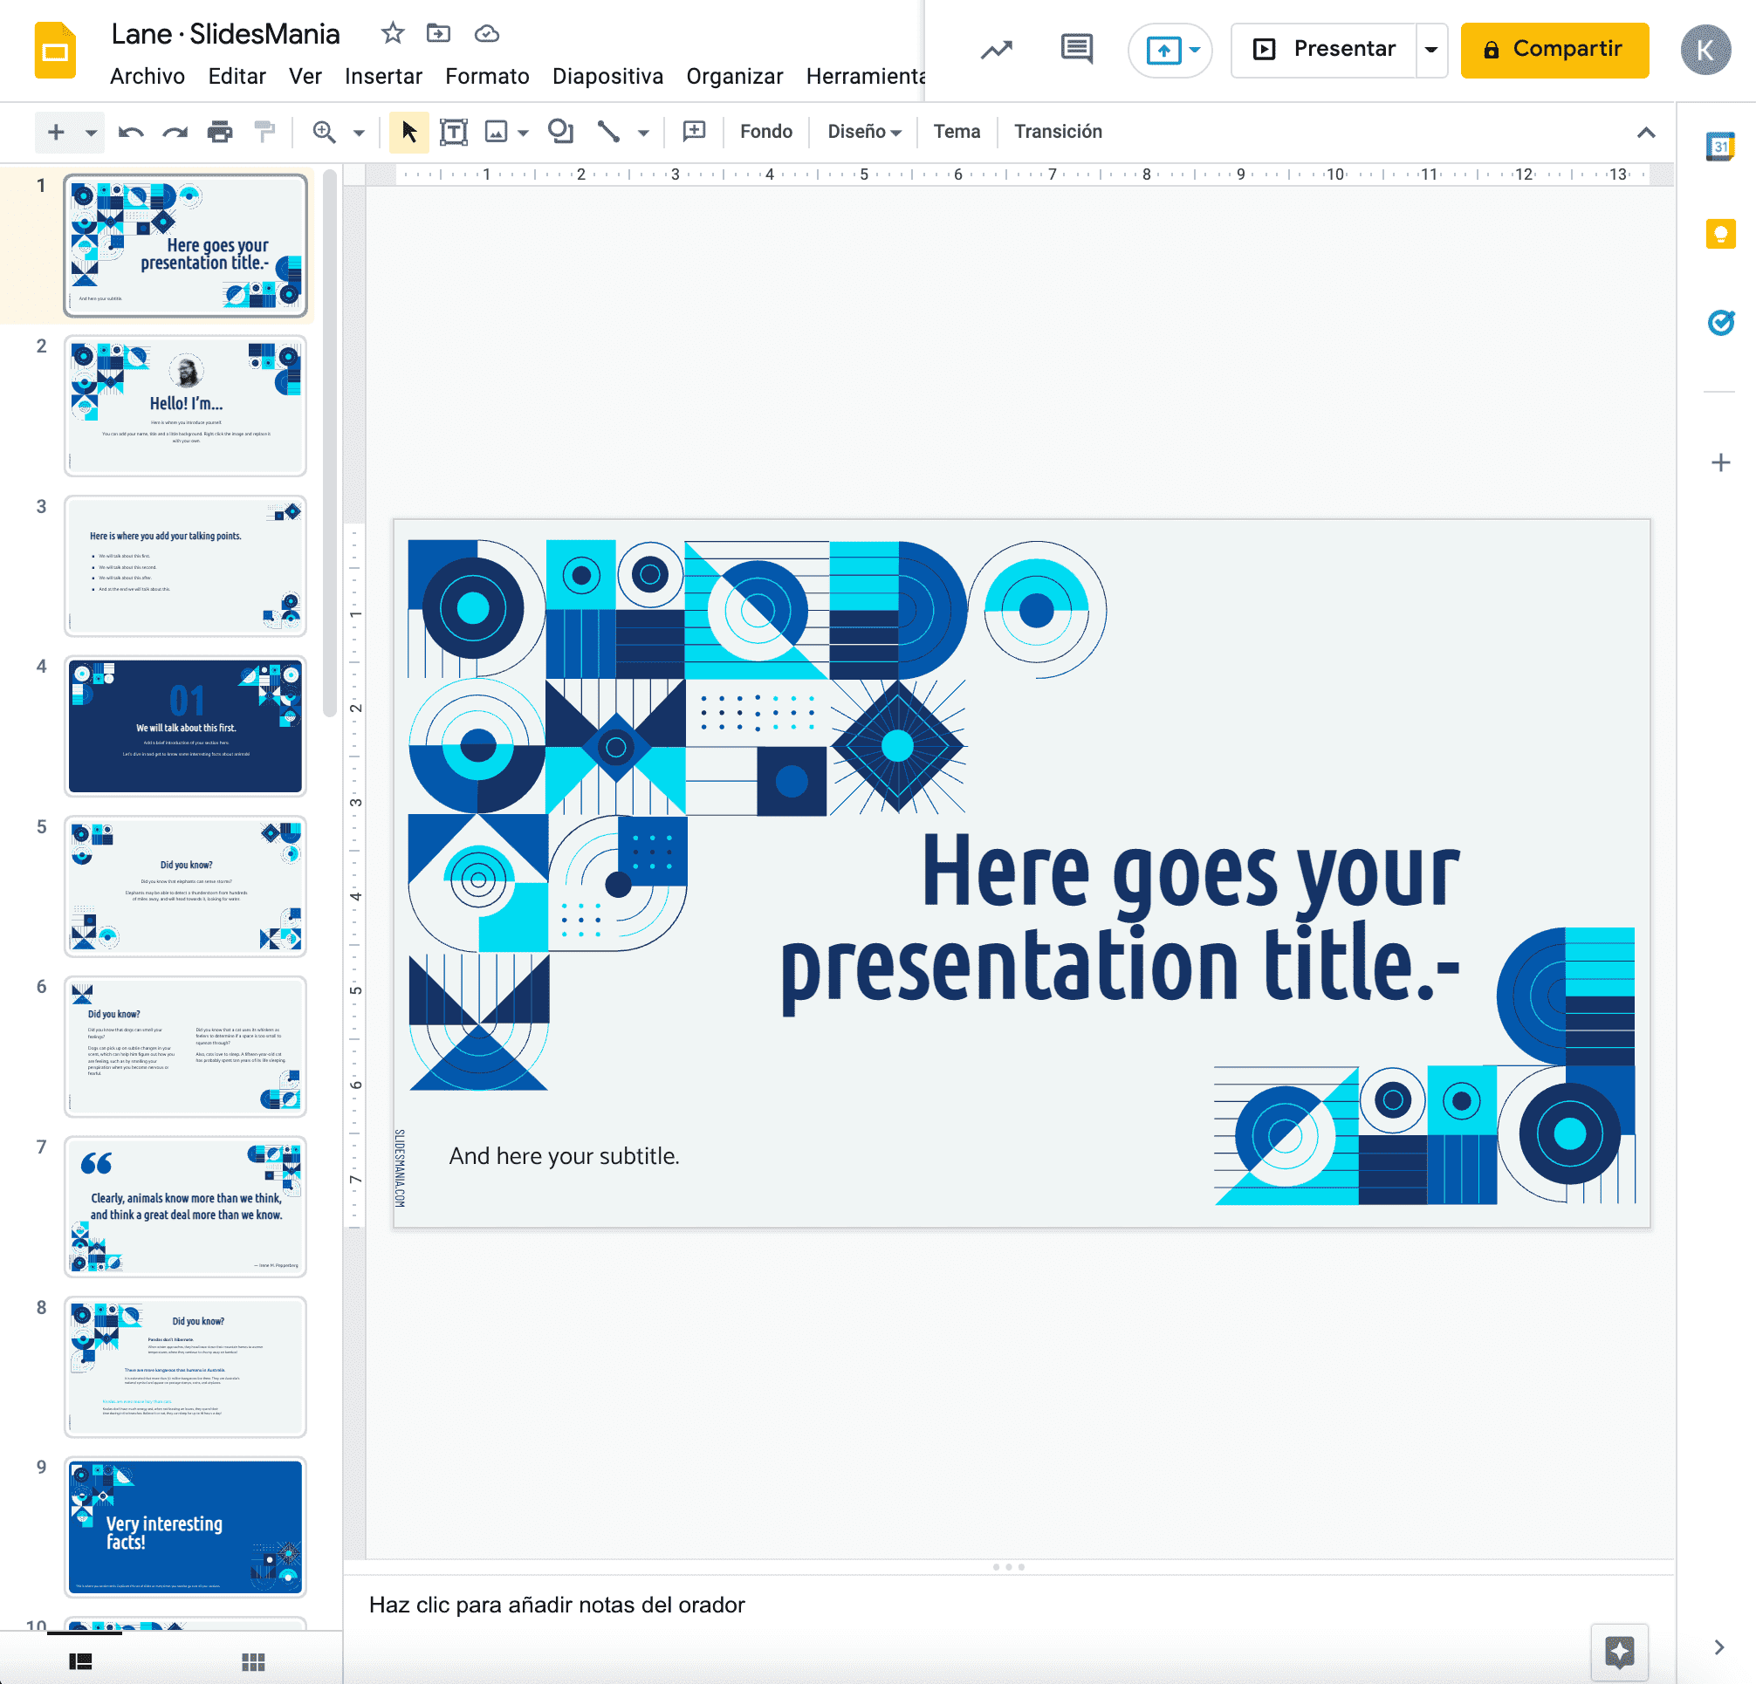Click the undo icon

(x=131, y=132)
